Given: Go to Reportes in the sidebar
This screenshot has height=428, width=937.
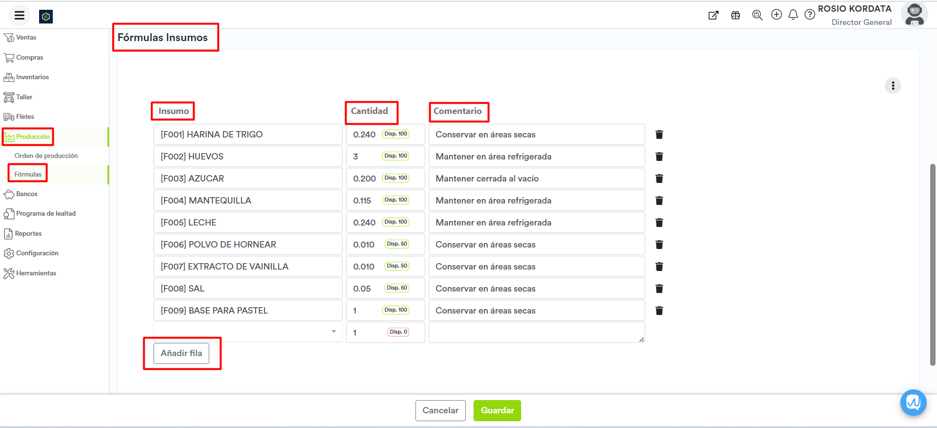Looking at the screenshot, I should point(28,234).
